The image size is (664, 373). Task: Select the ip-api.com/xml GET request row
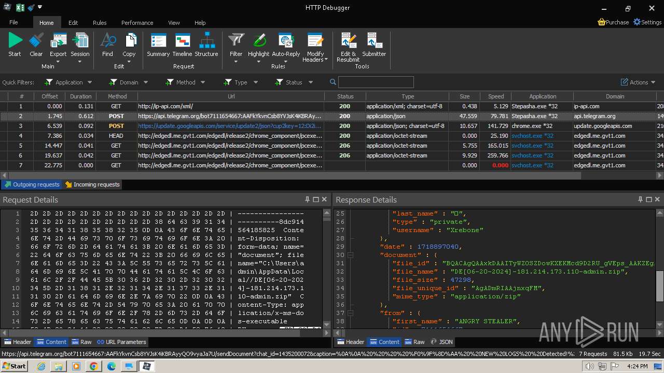(332, 106)
